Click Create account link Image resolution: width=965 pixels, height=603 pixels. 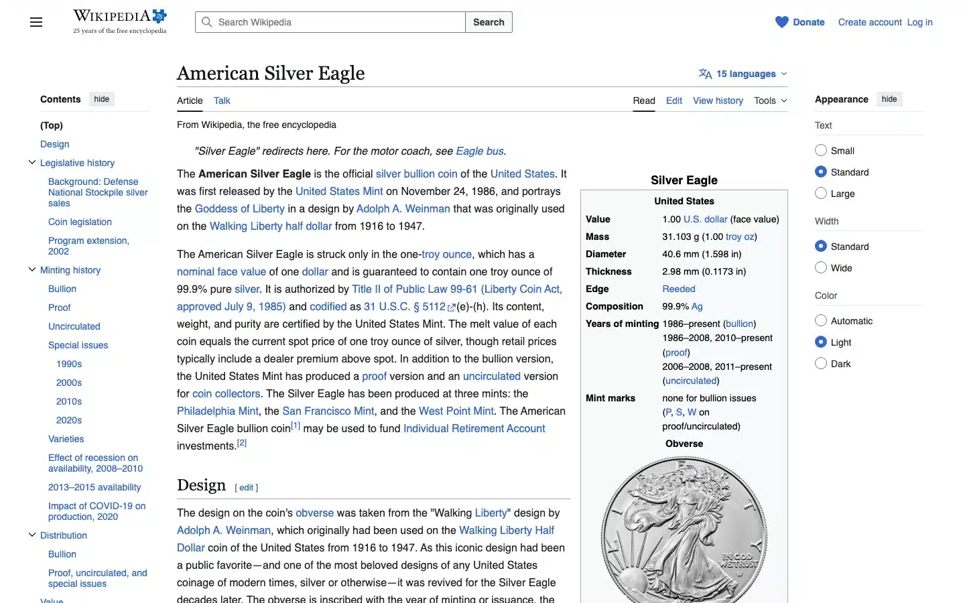tap(870, 22)
